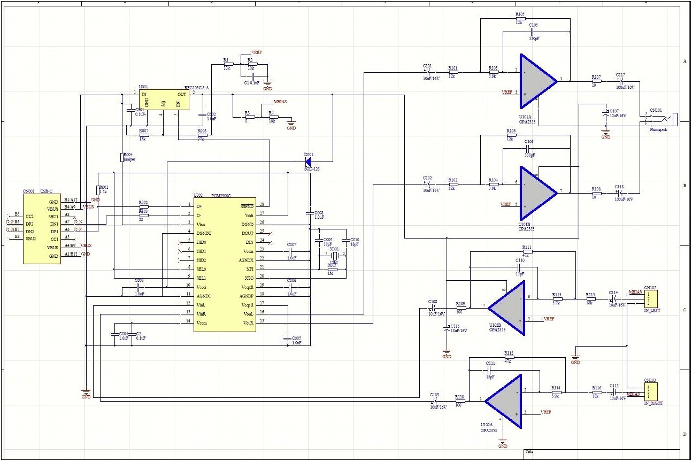This screenshot has width=692, height=461.
Task: Select resistor R101 12k
Action: pyautogui.click(x=453, y=72)
